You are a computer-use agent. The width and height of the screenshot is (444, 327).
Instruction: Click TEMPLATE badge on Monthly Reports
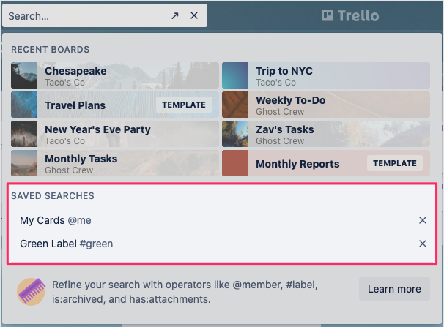pyautogui.click(x=395, y=163)
